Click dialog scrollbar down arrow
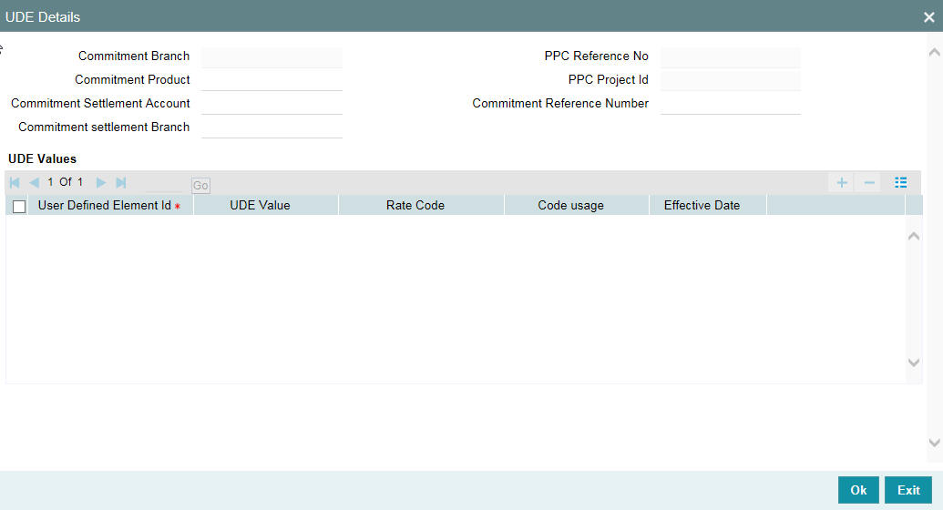Image resolution: width=943 pixels, height=510 pixels. [934, 443]
